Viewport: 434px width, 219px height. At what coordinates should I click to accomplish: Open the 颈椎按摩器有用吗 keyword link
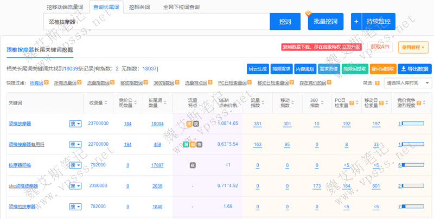[x=27, y=145]
